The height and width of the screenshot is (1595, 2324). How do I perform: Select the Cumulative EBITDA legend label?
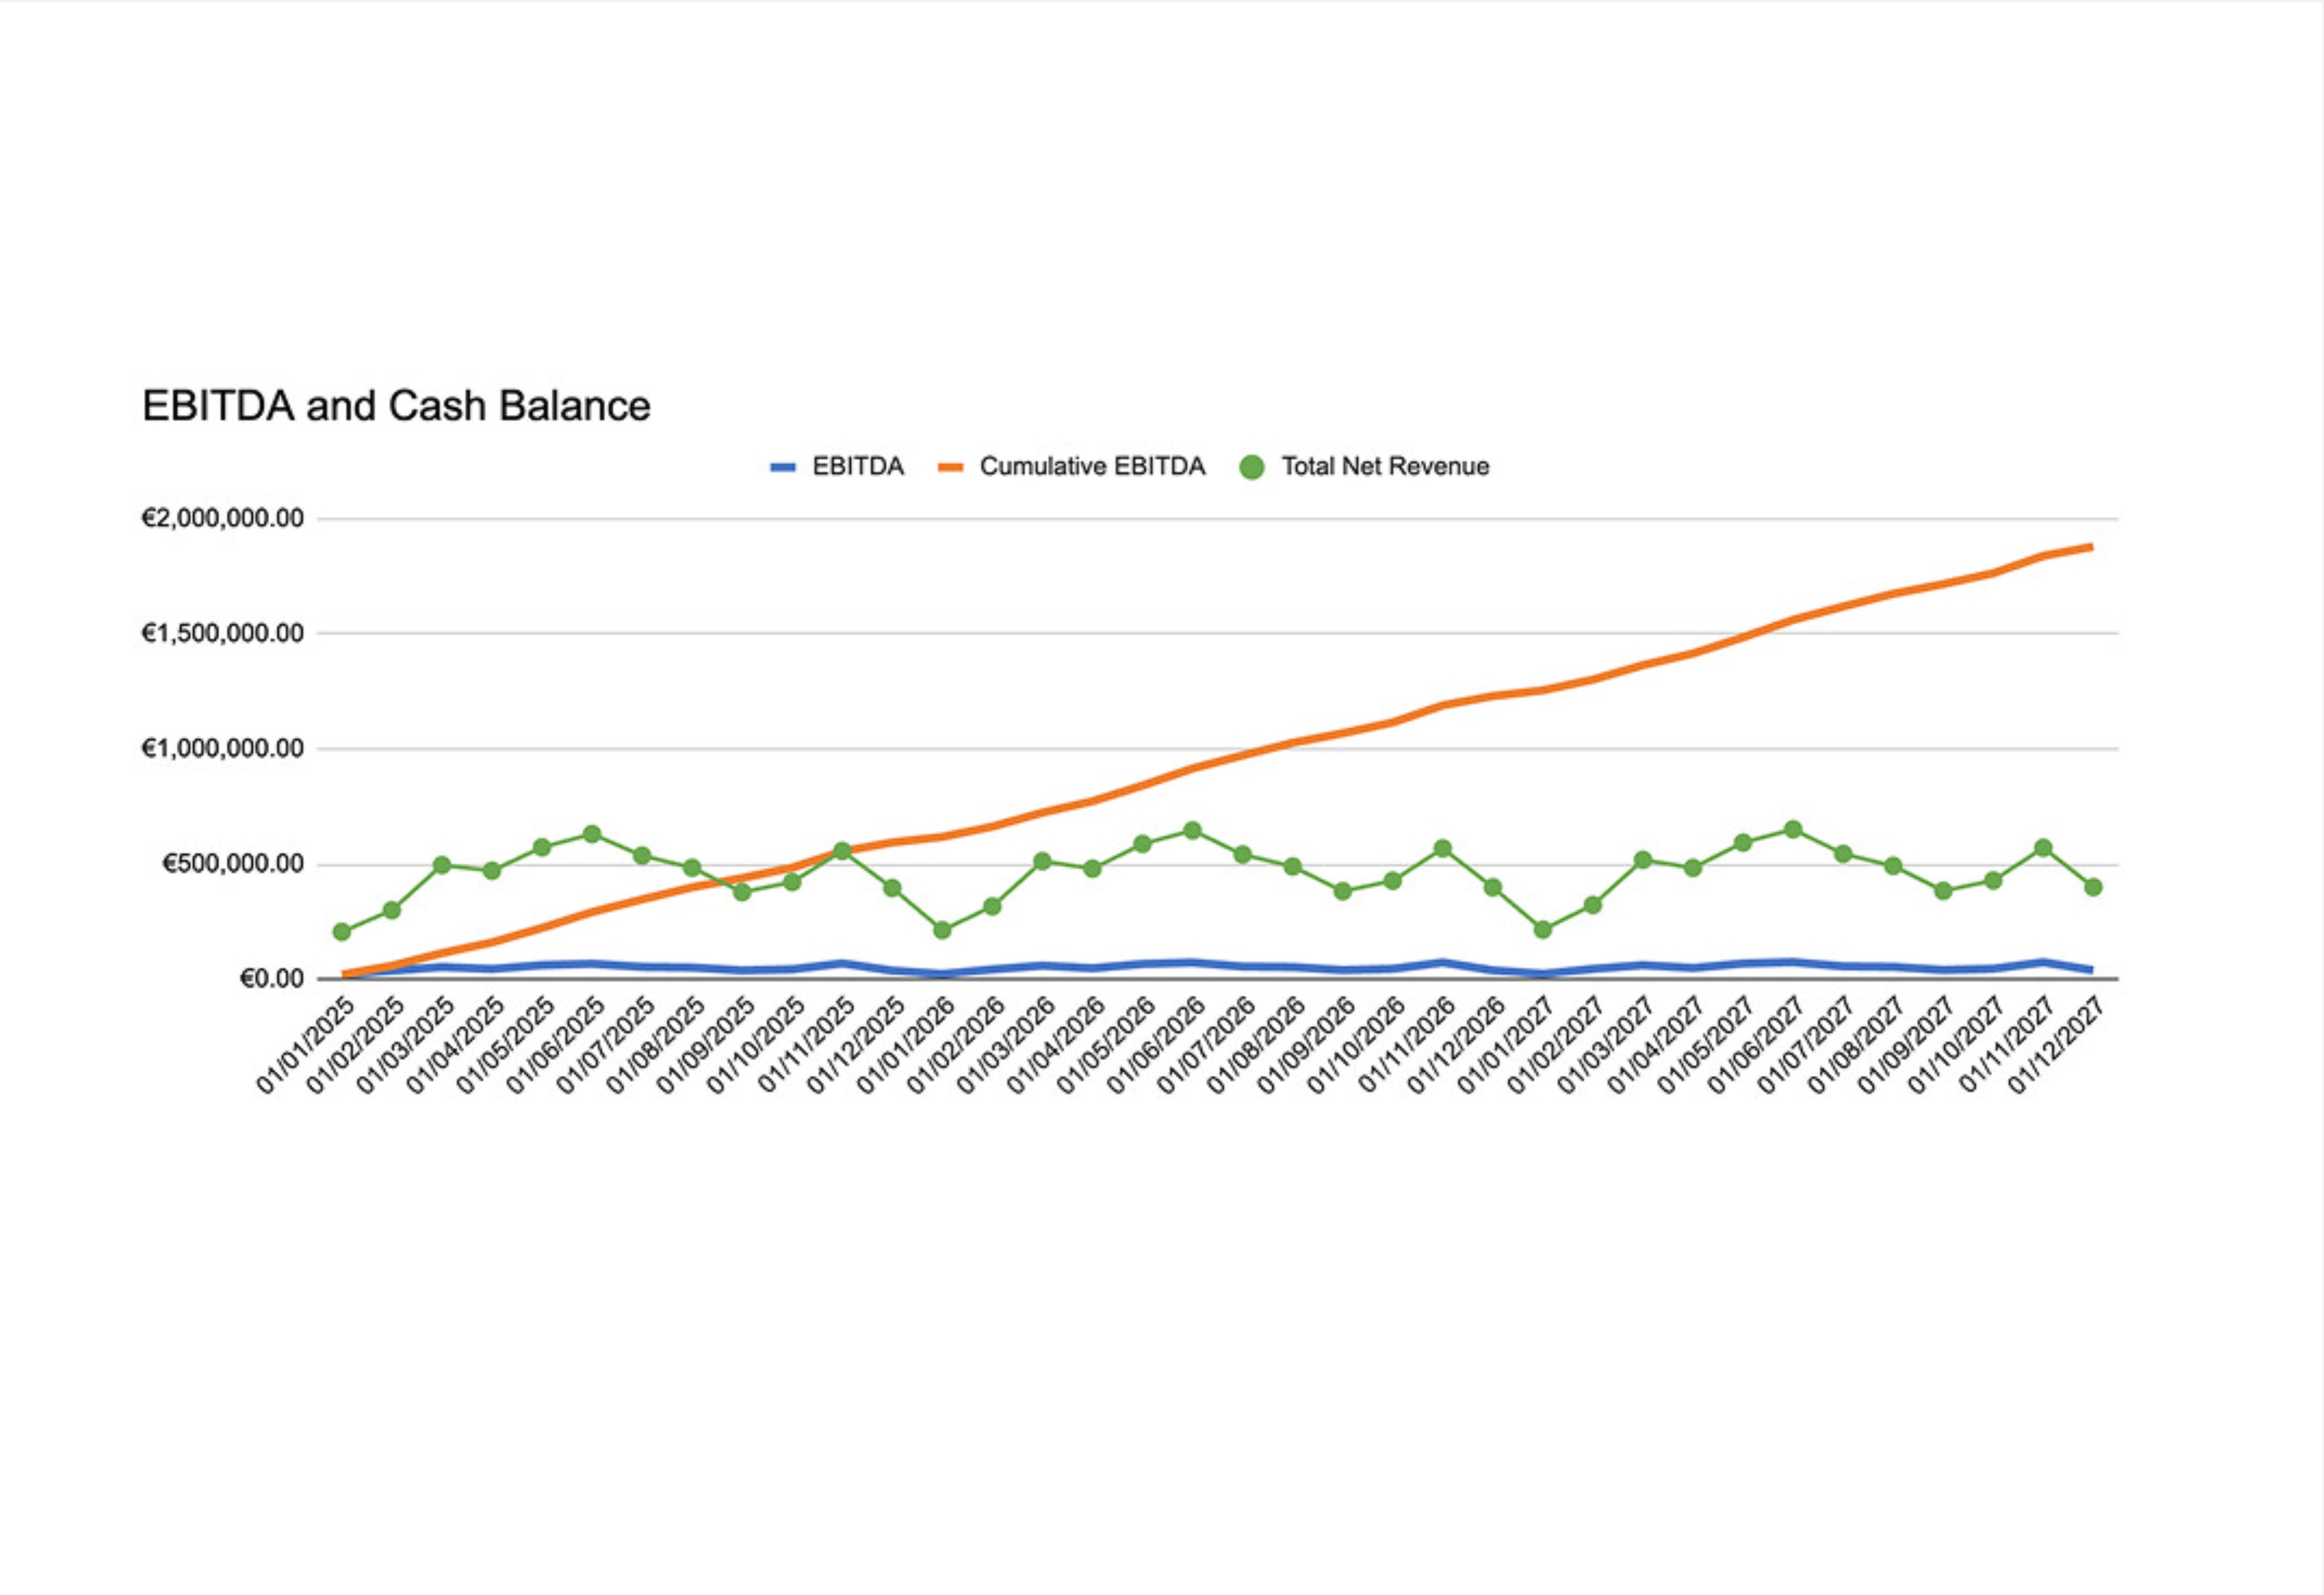click(x=1092, y=467)
